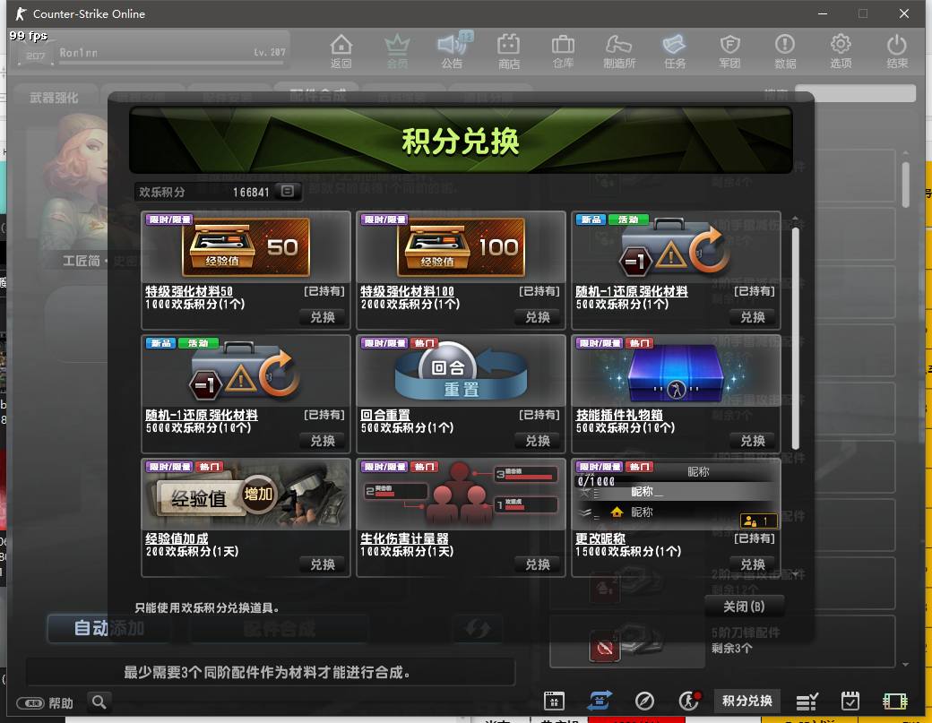Select the 技能插件礼物箱 item thumbnail
Viewport: 932px width, 723px height.
pos(676,371)
